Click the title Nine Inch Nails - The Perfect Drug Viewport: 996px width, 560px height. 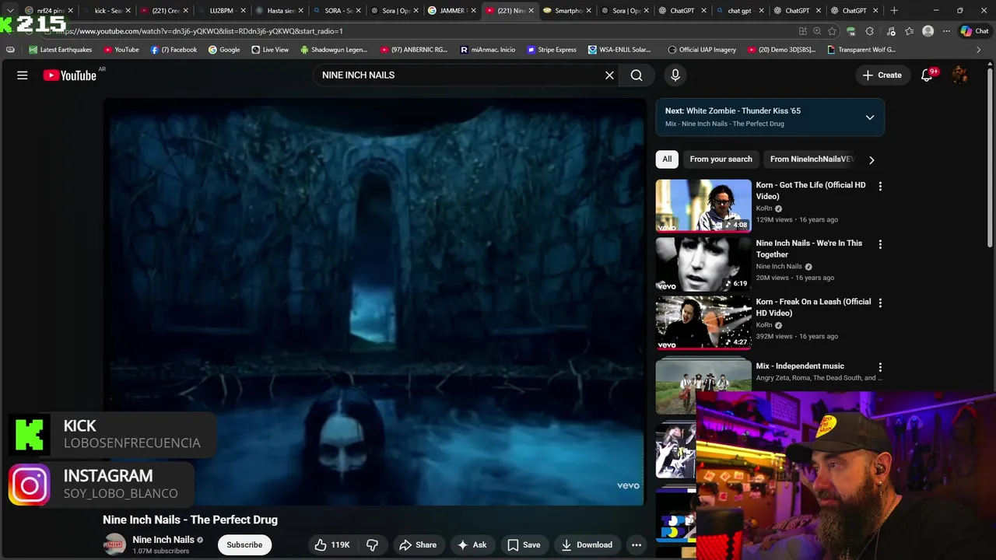(x=190, y=520)
